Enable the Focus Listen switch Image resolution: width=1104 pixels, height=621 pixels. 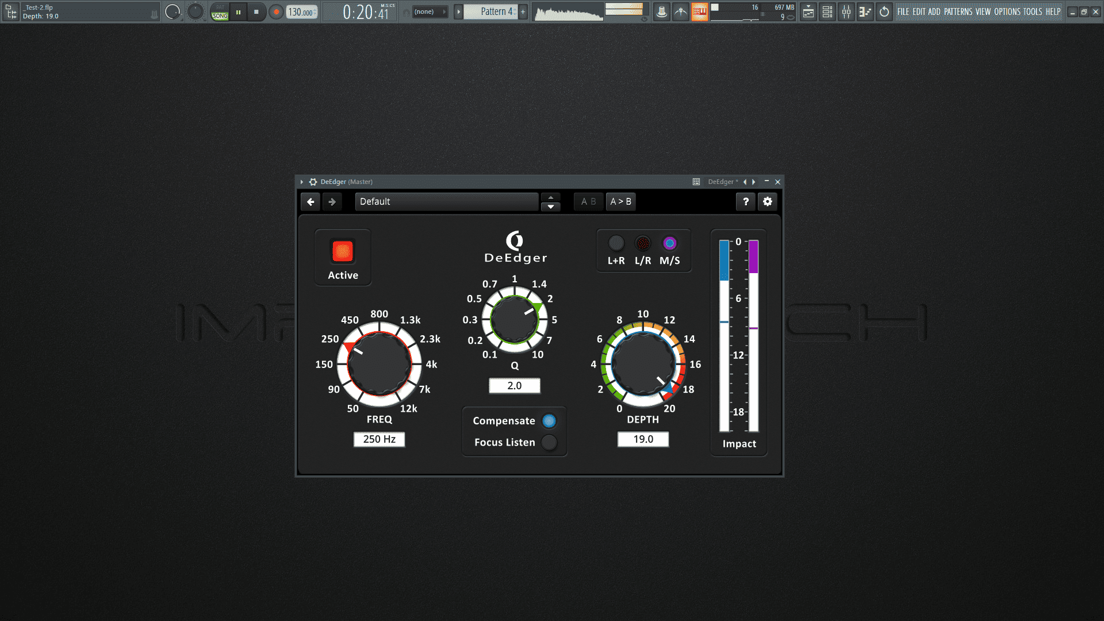pos(549,442)
